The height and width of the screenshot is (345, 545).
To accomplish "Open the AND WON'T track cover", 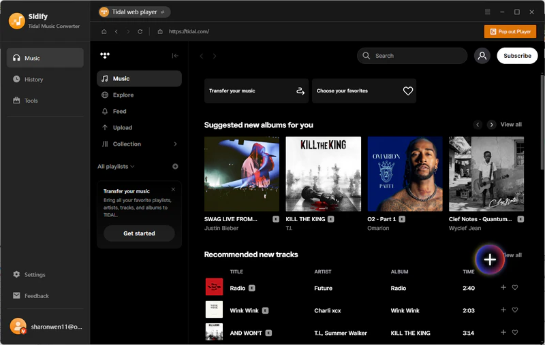I will click(214, 332).
